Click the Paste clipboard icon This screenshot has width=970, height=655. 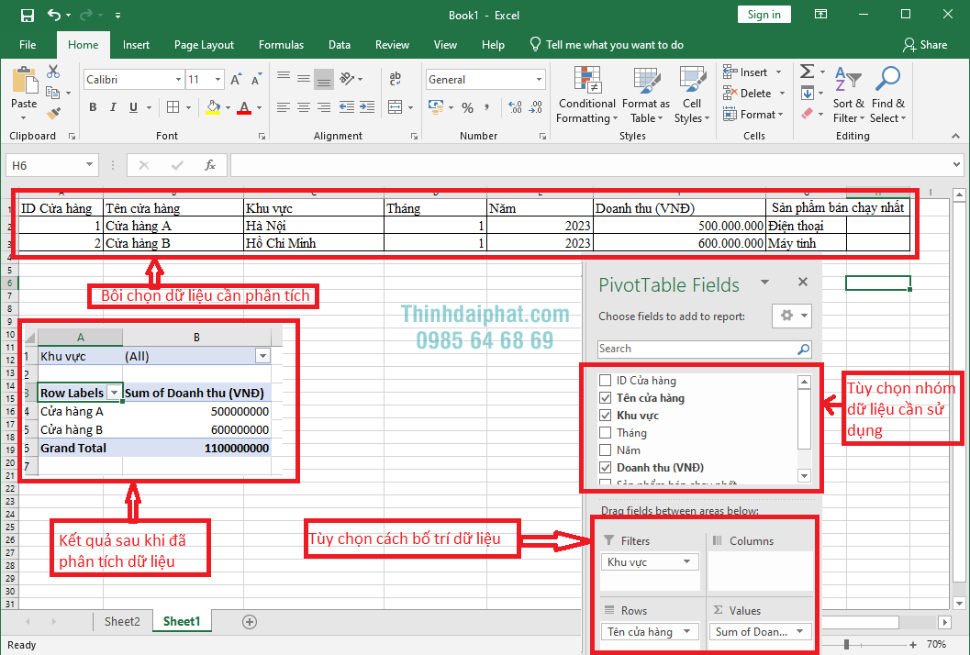pyautogui.click(x=24, y=81)
